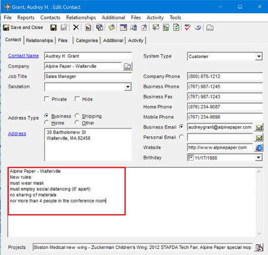The width and height of the screenshot is (268, 255).
Task: Select the Home address type radio button
Action: tap(46, 122)
